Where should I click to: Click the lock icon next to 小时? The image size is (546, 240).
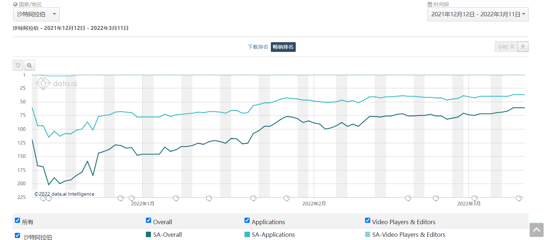512,46
